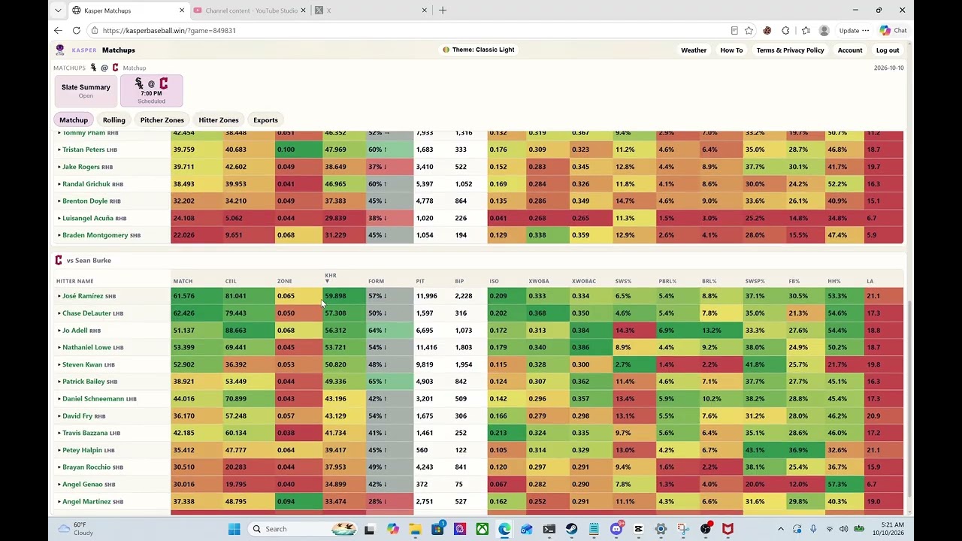Switch to the Pitcher Zones tab

162,120
